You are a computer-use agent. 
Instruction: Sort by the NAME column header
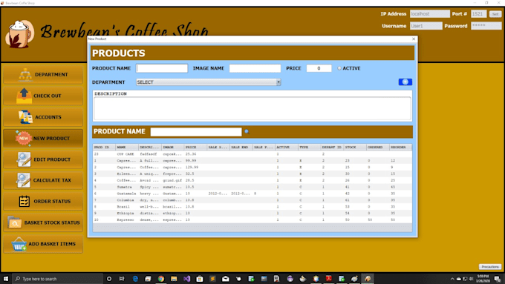pyautogui.click(x=127, y=148)
